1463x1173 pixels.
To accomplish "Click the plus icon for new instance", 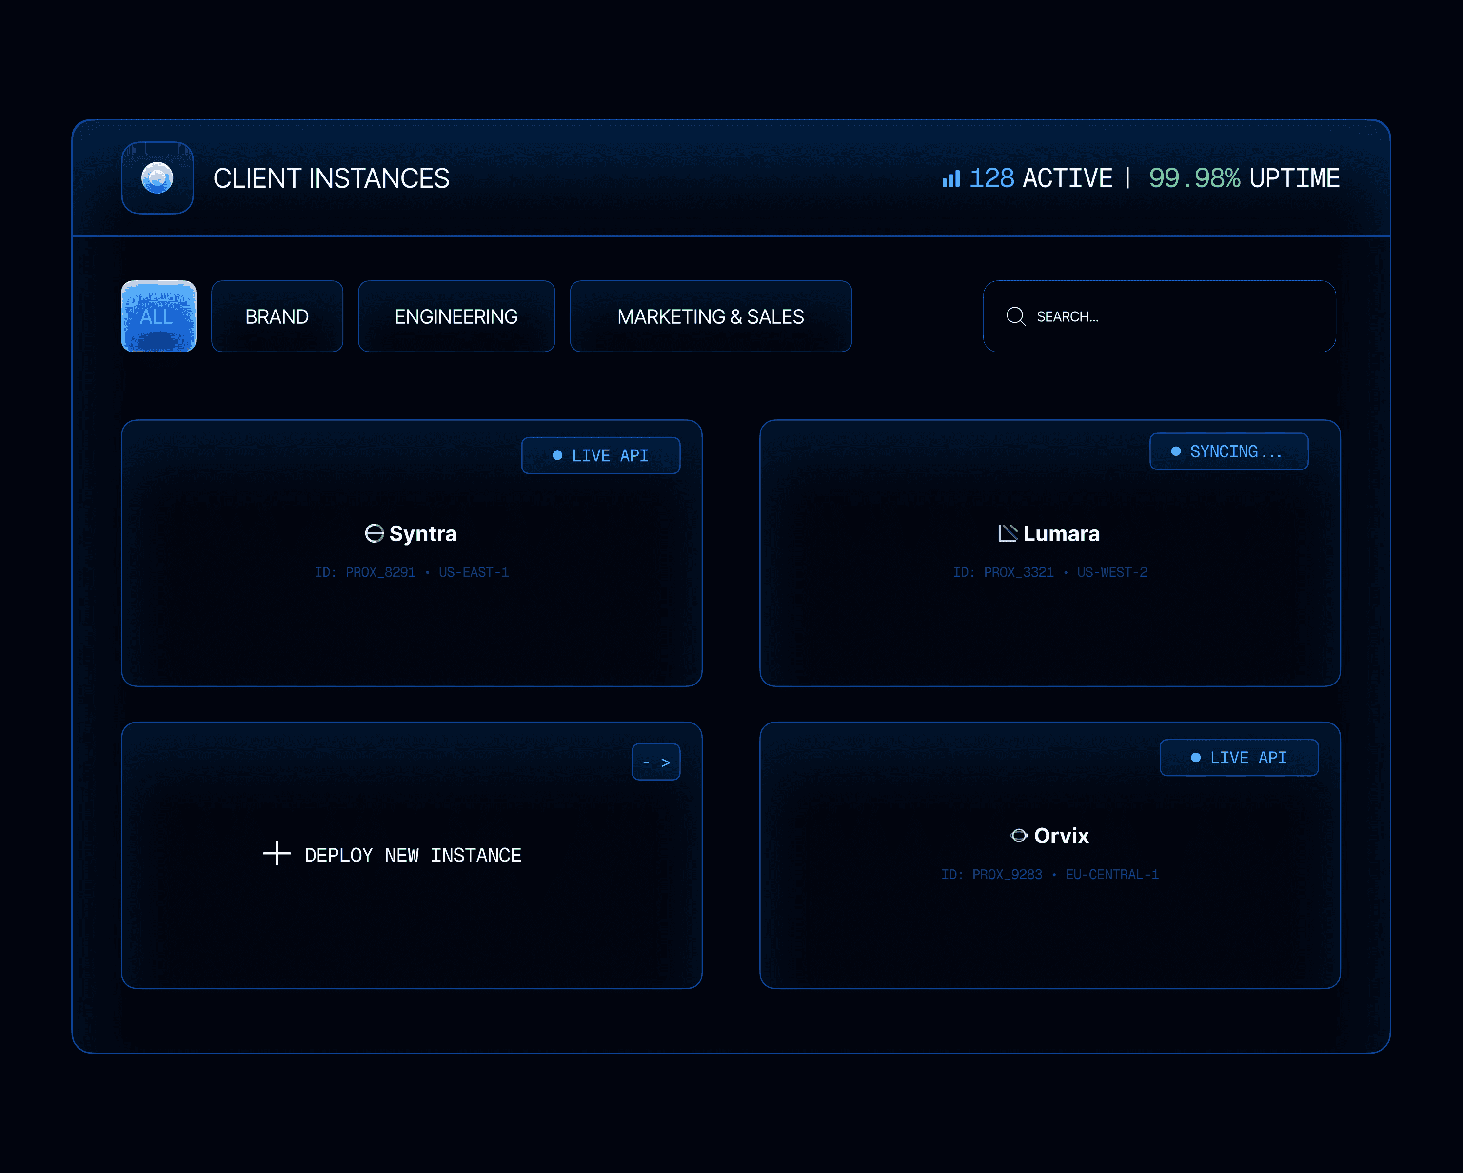I will click(x=276, y=854).
